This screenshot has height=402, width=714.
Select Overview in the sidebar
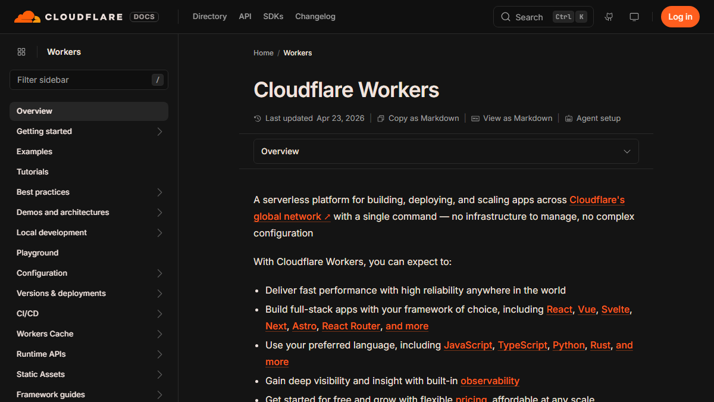pyautogui.click(x=89, y=111)
